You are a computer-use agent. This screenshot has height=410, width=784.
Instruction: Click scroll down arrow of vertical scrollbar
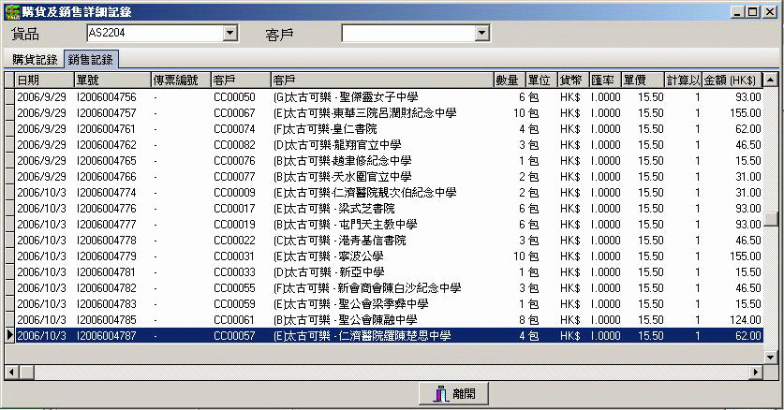(x=771, y=357)
